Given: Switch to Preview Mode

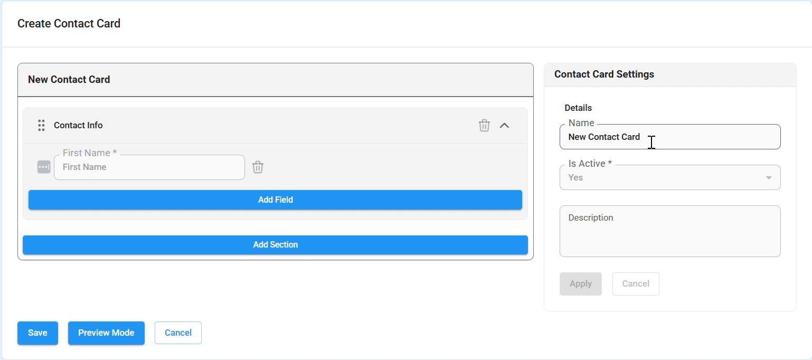Looking at the screenshot, I should [106, 333].
